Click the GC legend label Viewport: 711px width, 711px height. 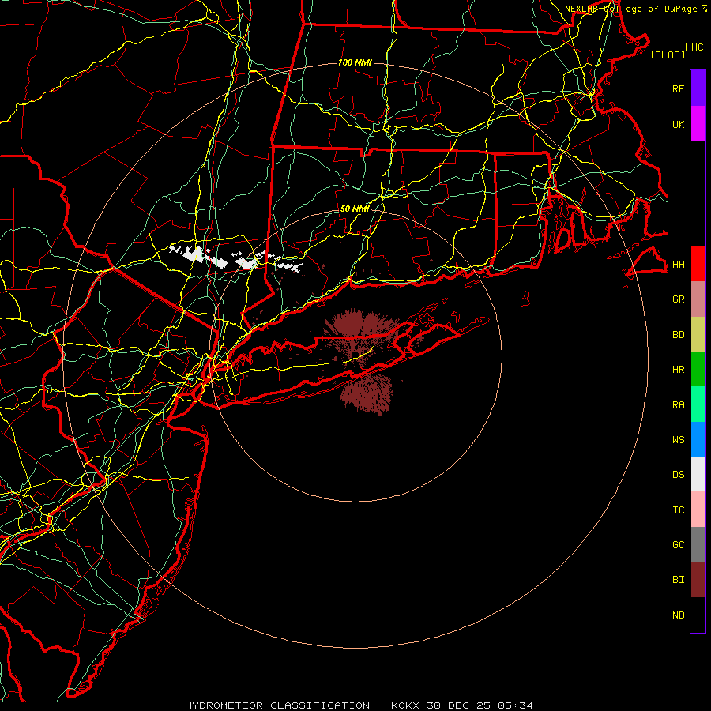678,544
